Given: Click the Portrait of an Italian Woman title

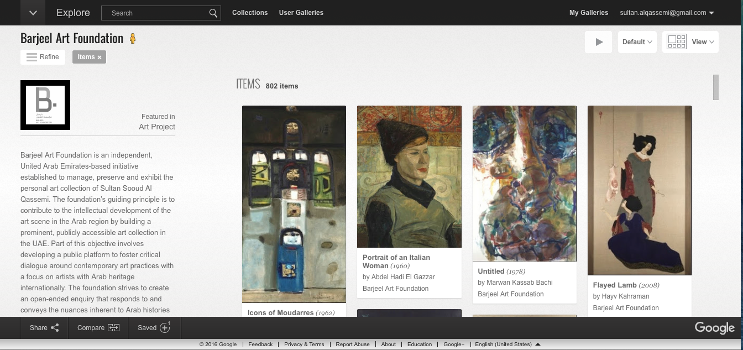Looking at the screenshot, I should (396, 262).
